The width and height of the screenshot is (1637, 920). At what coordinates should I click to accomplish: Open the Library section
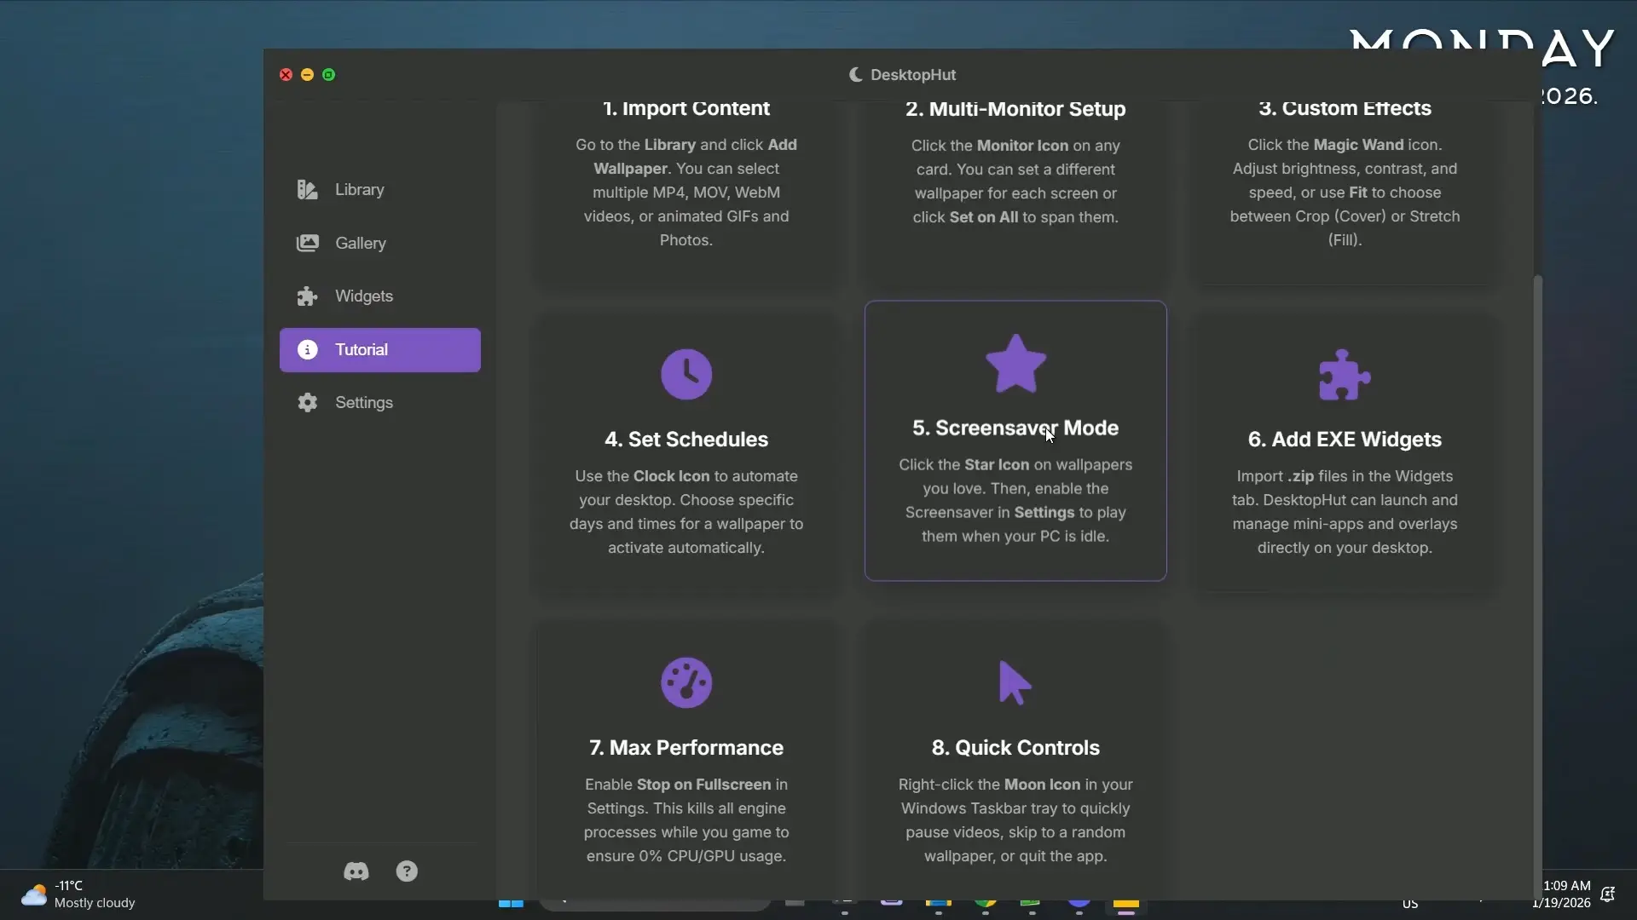coord(379,190)
